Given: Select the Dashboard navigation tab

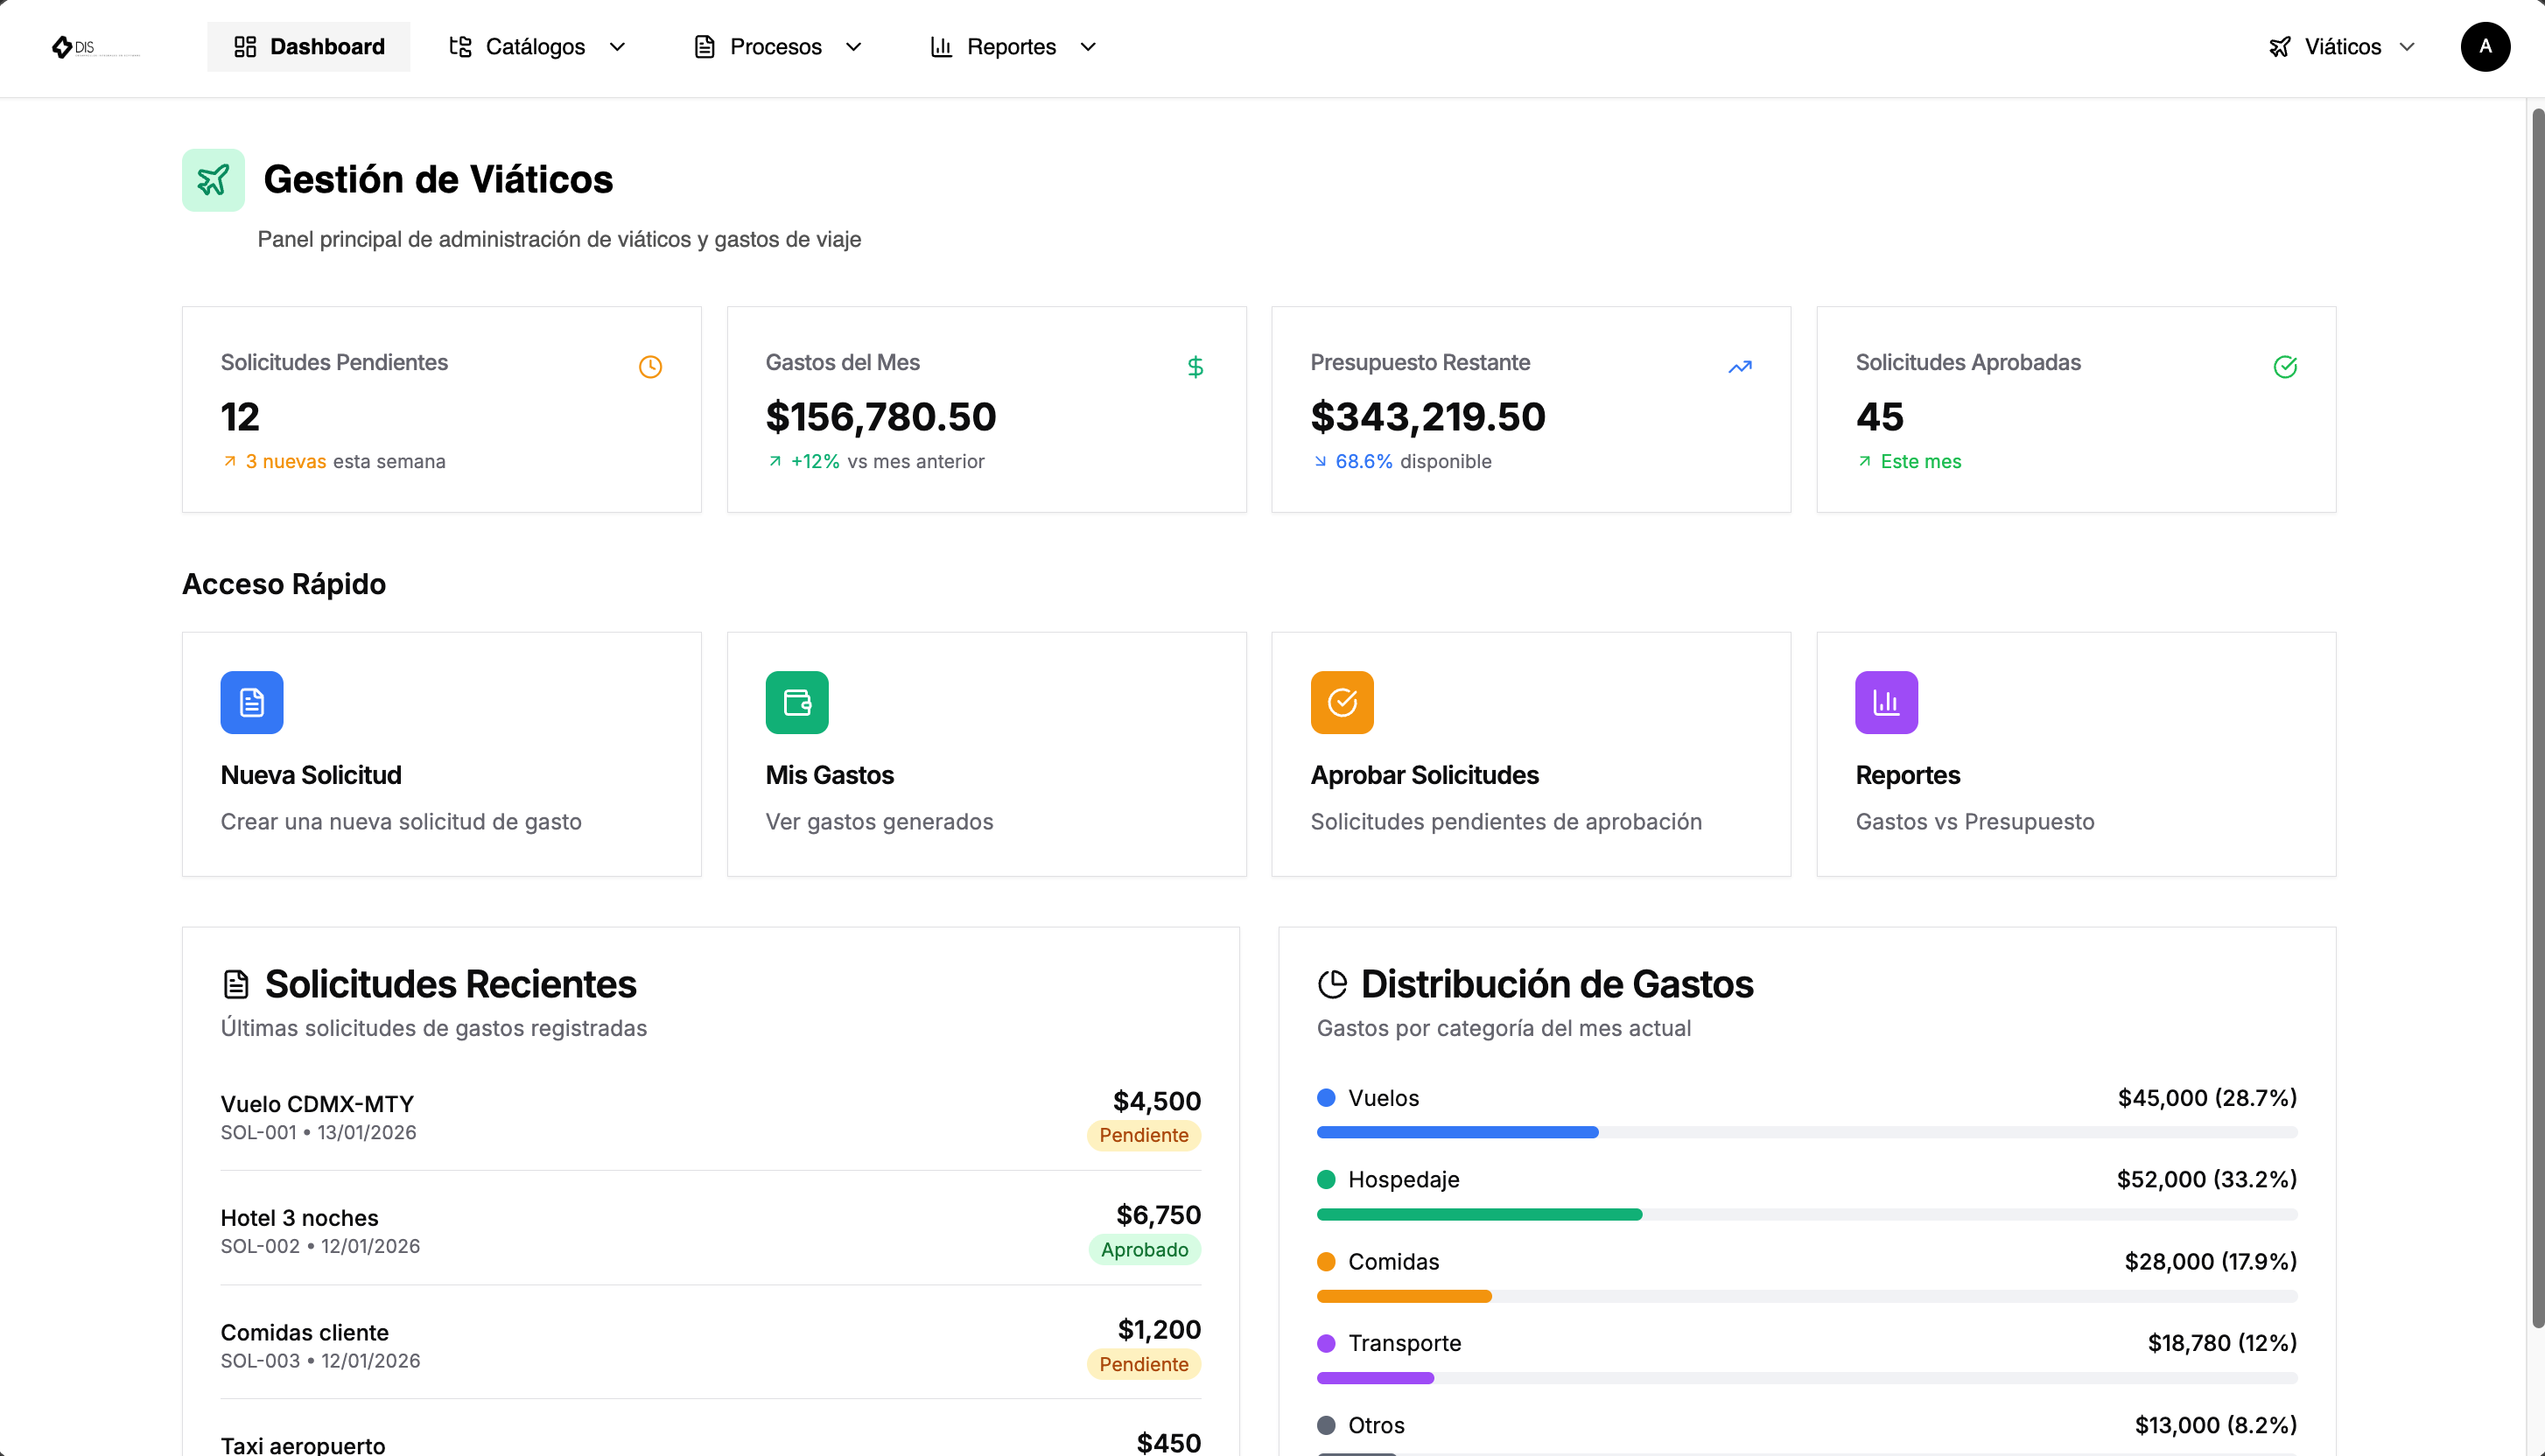Looking at the screenshot, I should 309,47.
